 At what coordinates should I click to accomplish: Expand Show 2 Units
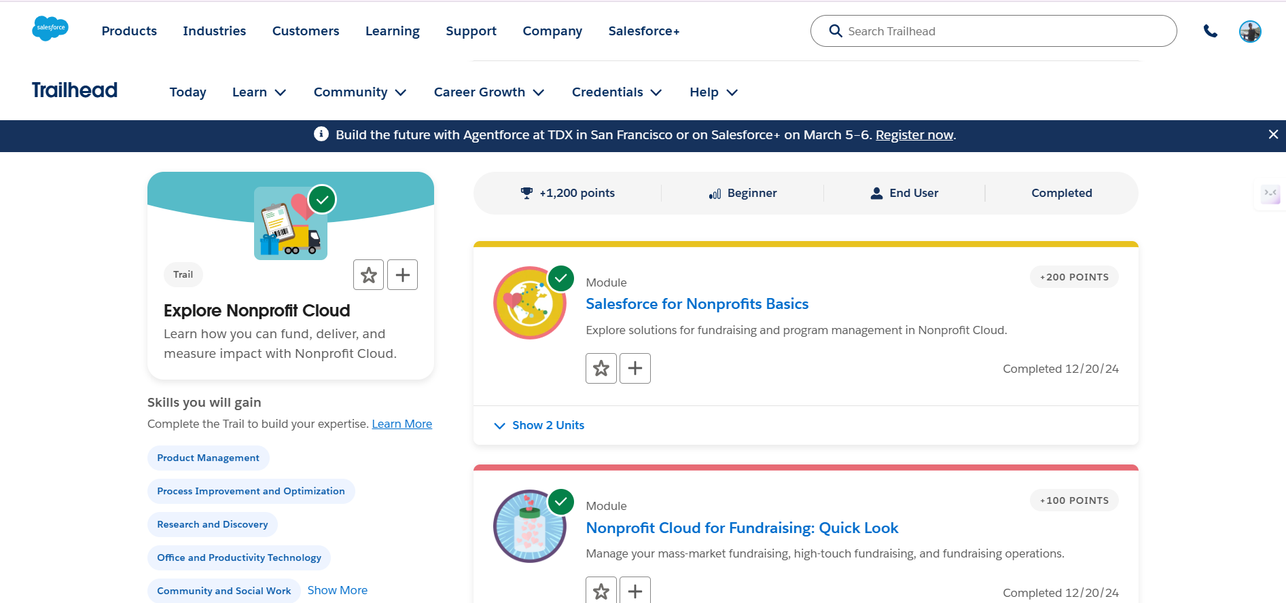pyautogui.click(x=539, y=425)
